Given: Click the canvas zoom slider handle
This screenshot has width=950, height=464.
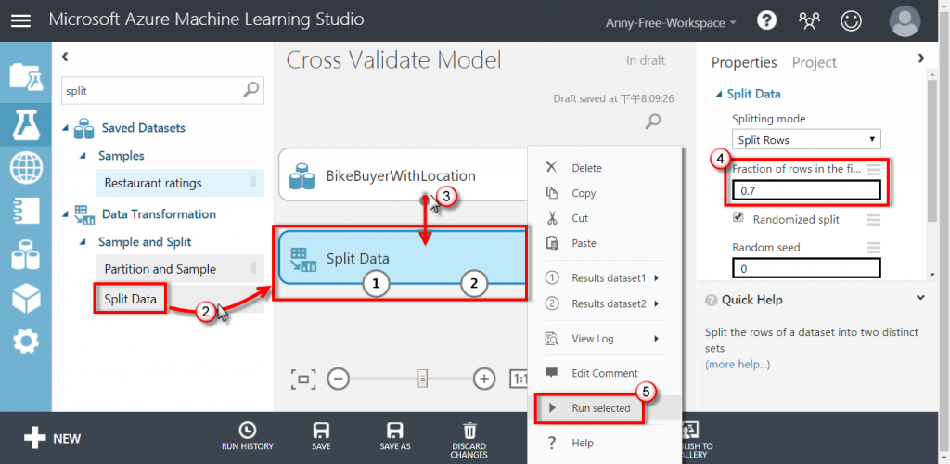Looking at the screenshot, I should (x=423, y=380).
